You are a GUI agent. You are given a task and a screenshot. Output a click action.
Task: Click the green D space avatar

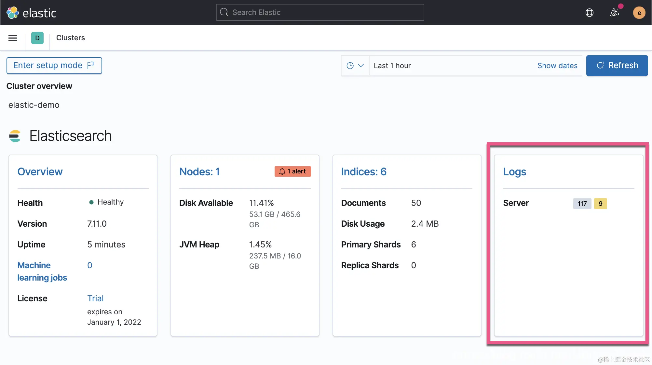tap(37, 38)
